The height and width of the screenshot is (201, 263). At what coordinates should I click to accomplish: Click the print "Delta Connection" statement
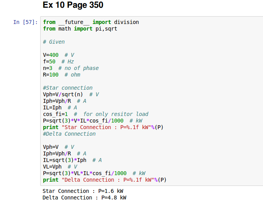(104, 180)
